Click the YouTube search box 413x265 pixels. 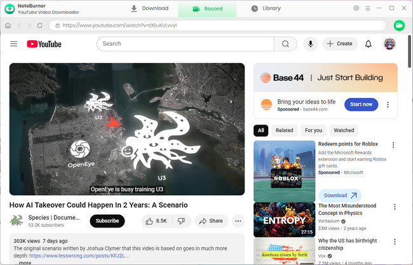(x=185, y=44)
